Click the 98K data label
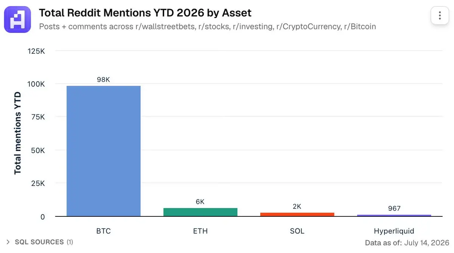The image size is (454, 253). coord(103,80)
